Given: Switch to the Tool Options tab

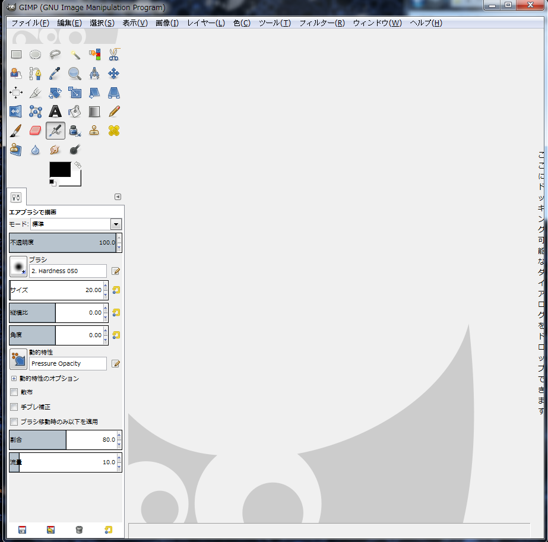Looking at the screenshot, I should (16, 198).
